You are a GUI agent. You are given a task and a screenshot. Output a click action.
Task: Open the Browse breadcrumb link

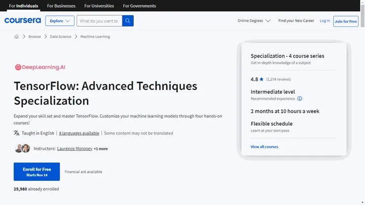[x=34, y=36]
